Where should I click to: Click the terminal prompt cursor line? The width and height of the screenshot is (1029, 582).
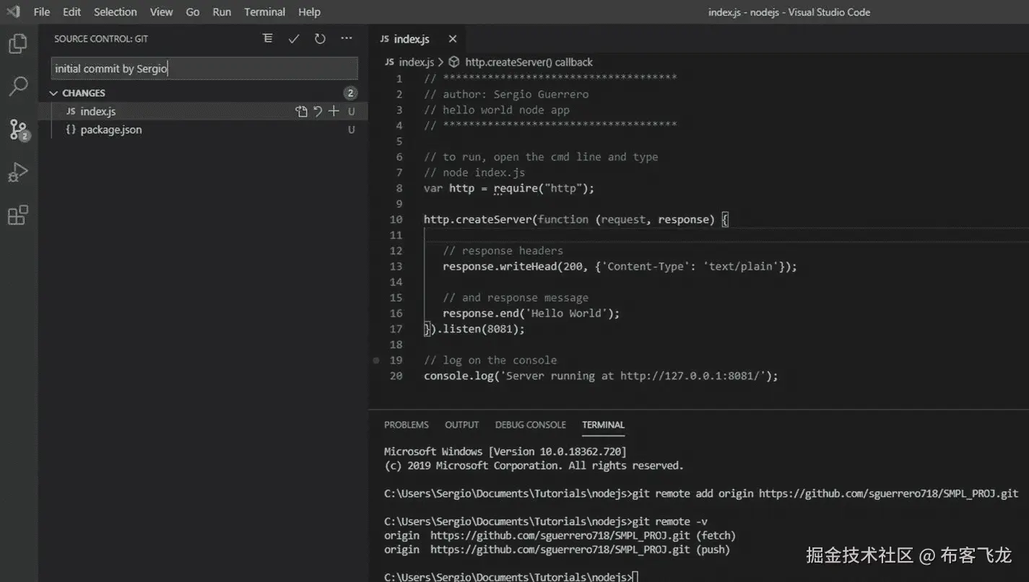click(x=511, y=576)
